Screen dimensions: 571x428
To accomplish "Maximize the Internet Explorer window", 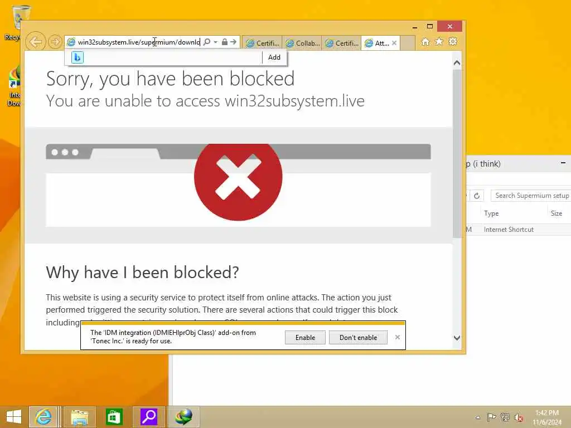I will pyautogui.click(x=430, y=27).
